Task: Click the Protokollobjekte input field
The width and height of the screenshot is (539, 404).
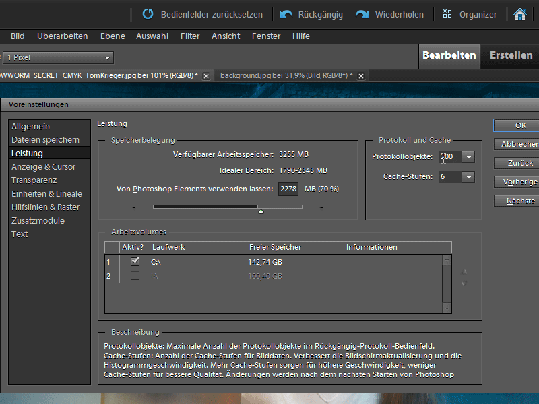Action: pyautogui.click(x=450, y=157)
